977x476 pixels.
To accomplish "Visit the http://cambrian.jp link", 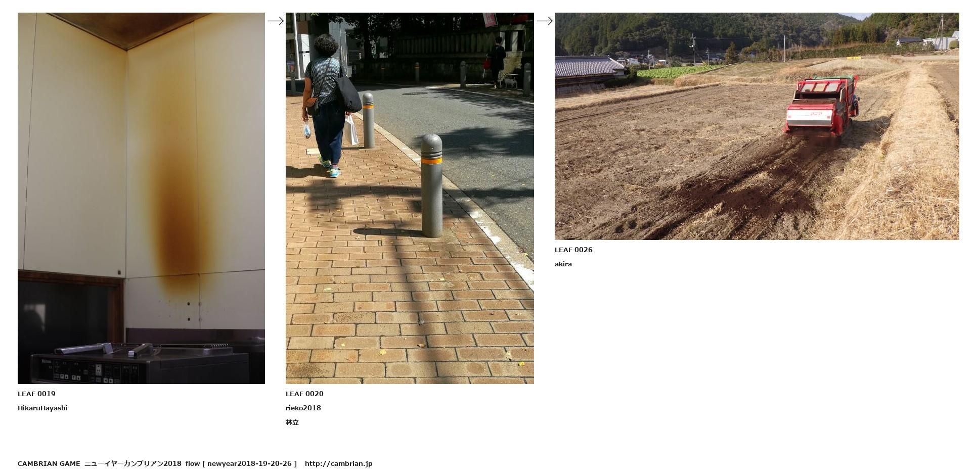I will pos(338,463).
